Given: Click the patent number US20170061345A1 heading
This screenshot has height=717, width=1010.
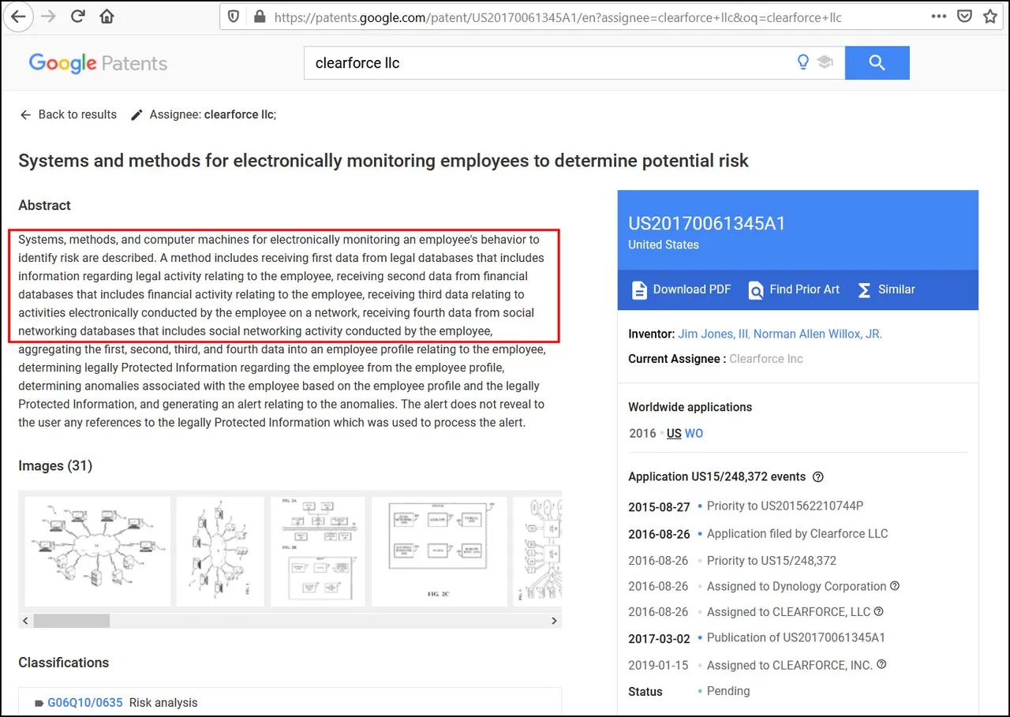Looking at the screenshot, I should (x=707, y=223).
